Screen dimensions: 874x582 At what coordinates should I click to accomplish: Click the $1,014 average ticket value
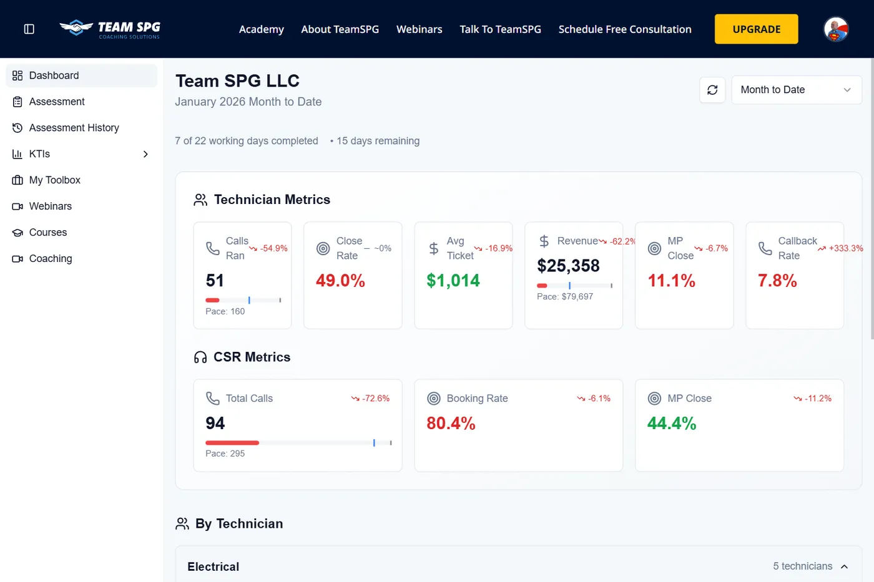(x=453, y=281)
